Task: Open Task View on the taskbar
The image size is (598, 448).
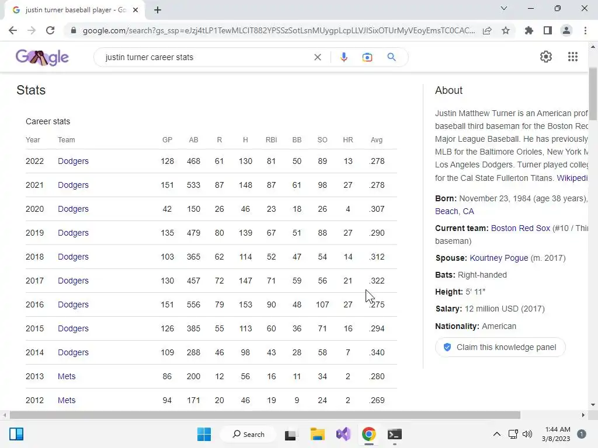Action: tap(290, 434)
